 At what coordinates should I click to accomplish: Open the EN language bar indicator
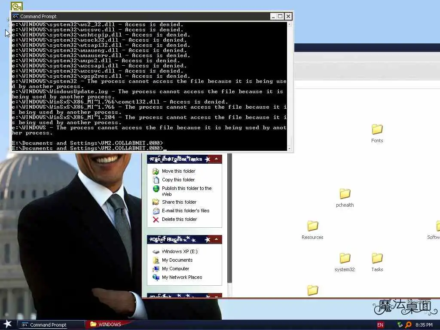tap(380, 325)
